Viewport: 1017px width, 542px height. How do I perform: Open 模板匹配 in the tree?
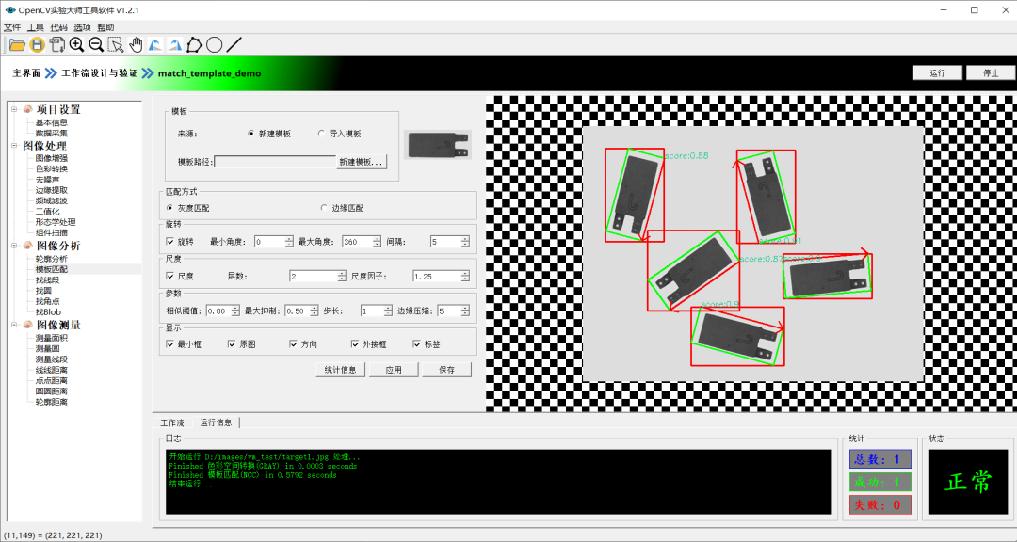tap(51, 269)
